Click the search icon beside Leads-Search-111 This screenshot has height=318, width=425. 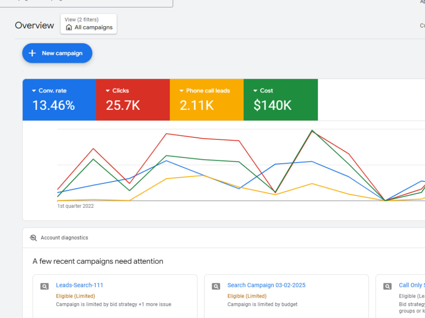45,286
